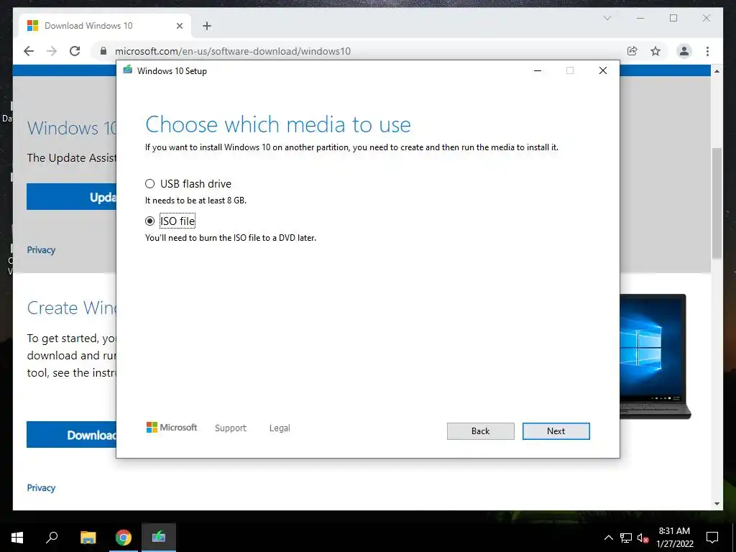736x552 pixels.
Task: Open the taskbar clock and date
Action: (674, 538)
